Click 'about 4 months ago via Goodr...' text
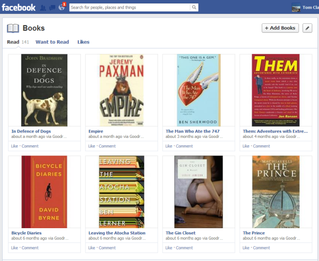Viewport: 319px width, 261px height. [271, 136]
